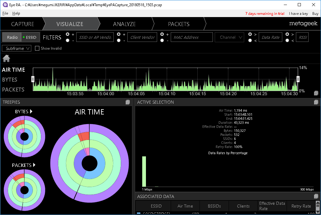
Task: Sort by the Retry Rate column header
Action: point(301,206)
